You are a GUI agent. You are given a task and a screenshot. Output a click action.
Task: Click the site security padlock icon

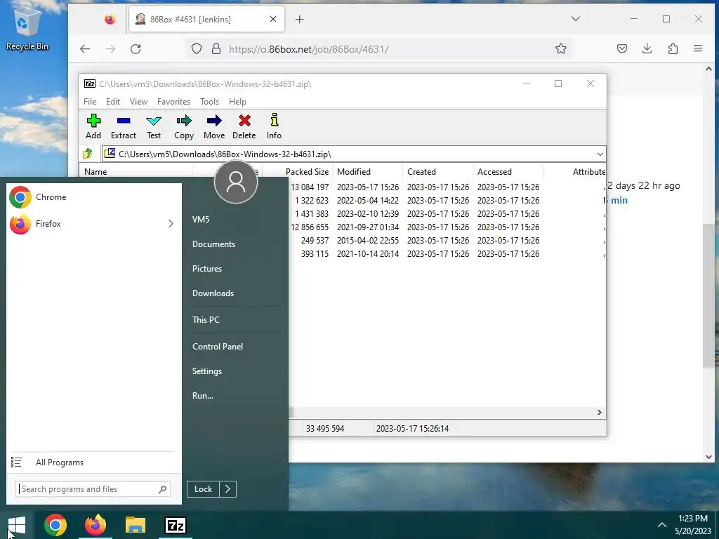coord(216,48)
